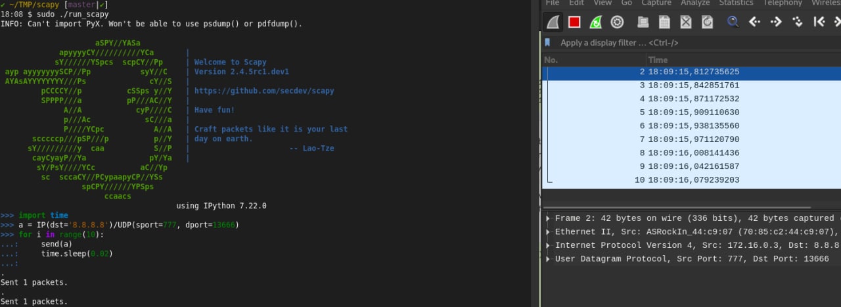Close this capture file icon
841x307 pixels.
686,22
